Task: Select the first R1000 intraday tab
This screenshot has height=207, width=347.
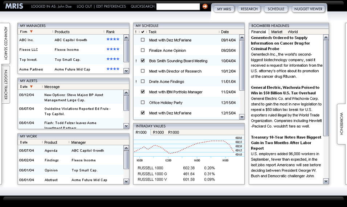Action: [x=141, y=132]
